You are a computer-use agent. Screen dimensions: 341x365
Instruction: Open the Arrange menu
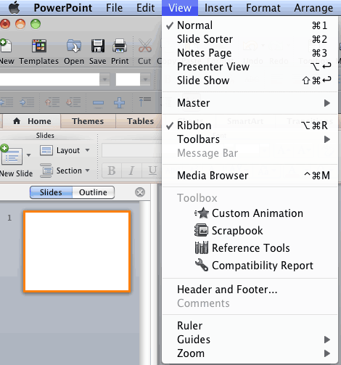(313, 8)
